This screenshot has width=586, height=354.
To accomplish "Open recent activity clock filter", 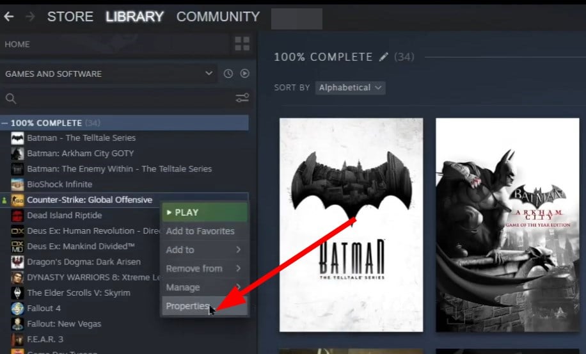I will tap(228, 74).
